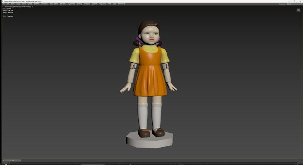303x165 pixels.
Task: Open the Help menu
Action: click(x=115, y=4)
